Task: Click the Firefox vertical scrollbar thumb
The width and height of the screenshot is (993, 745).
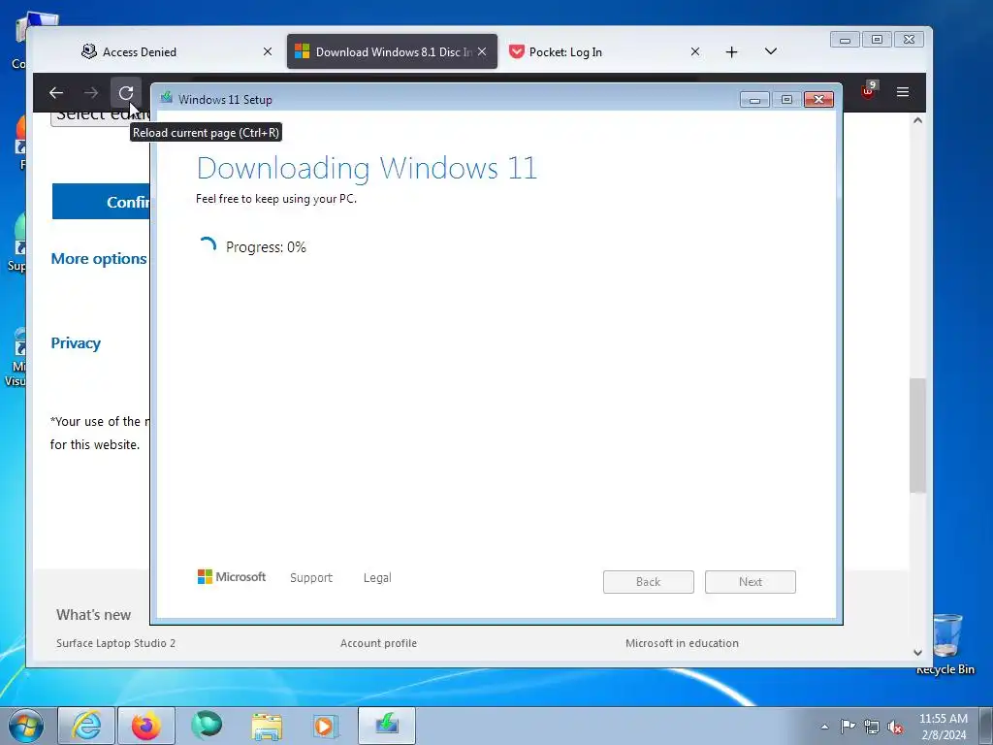Action: (917, 436)
